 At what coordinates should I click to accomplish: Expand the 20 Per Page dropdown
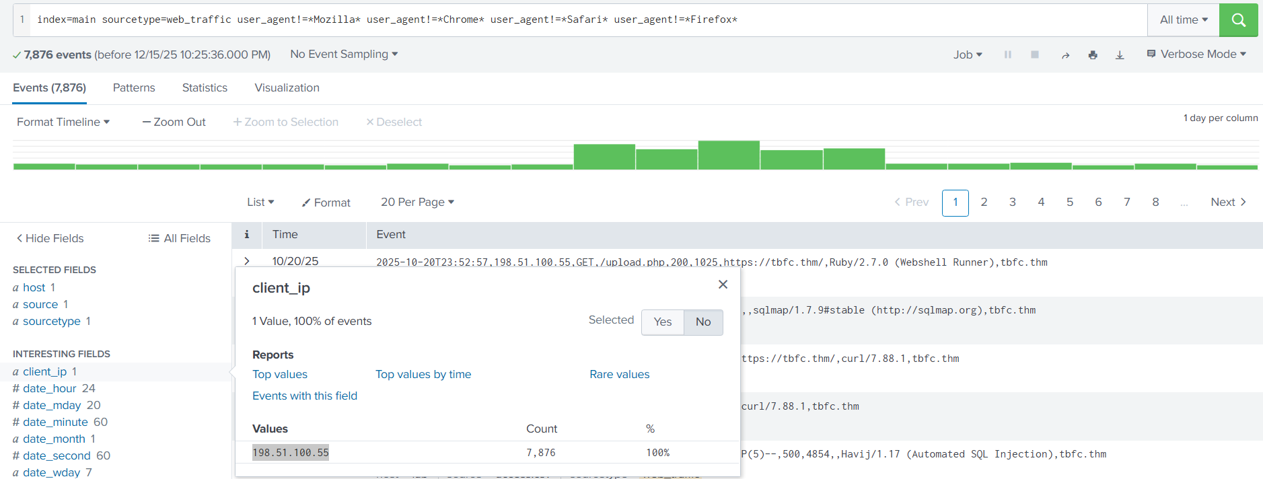[x=417, y=202]
